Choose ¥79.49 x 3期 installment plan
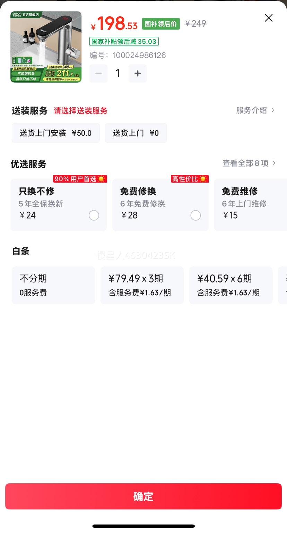Viewport: 287px width, 533px height. (x=142, y=285)
